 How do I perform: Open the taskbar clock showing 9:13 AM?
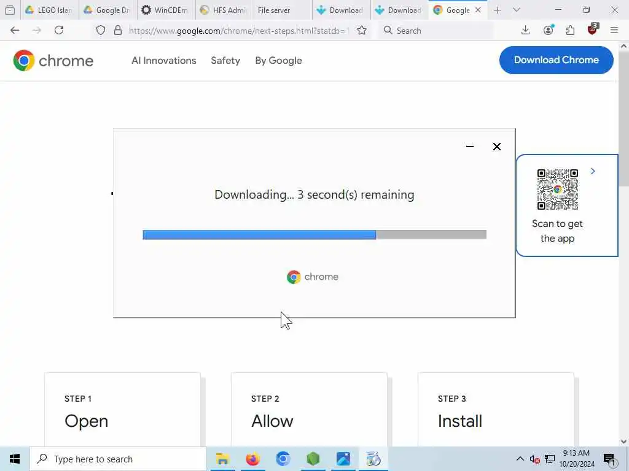(x=576, y=459)
